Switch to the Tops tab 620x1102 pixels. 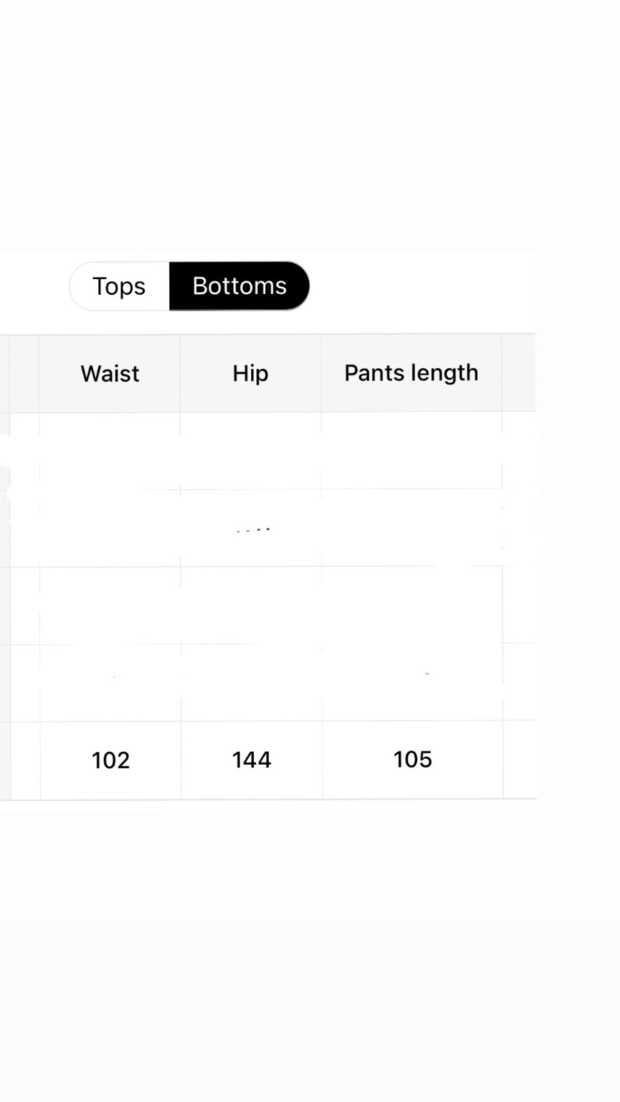(119, 286)
